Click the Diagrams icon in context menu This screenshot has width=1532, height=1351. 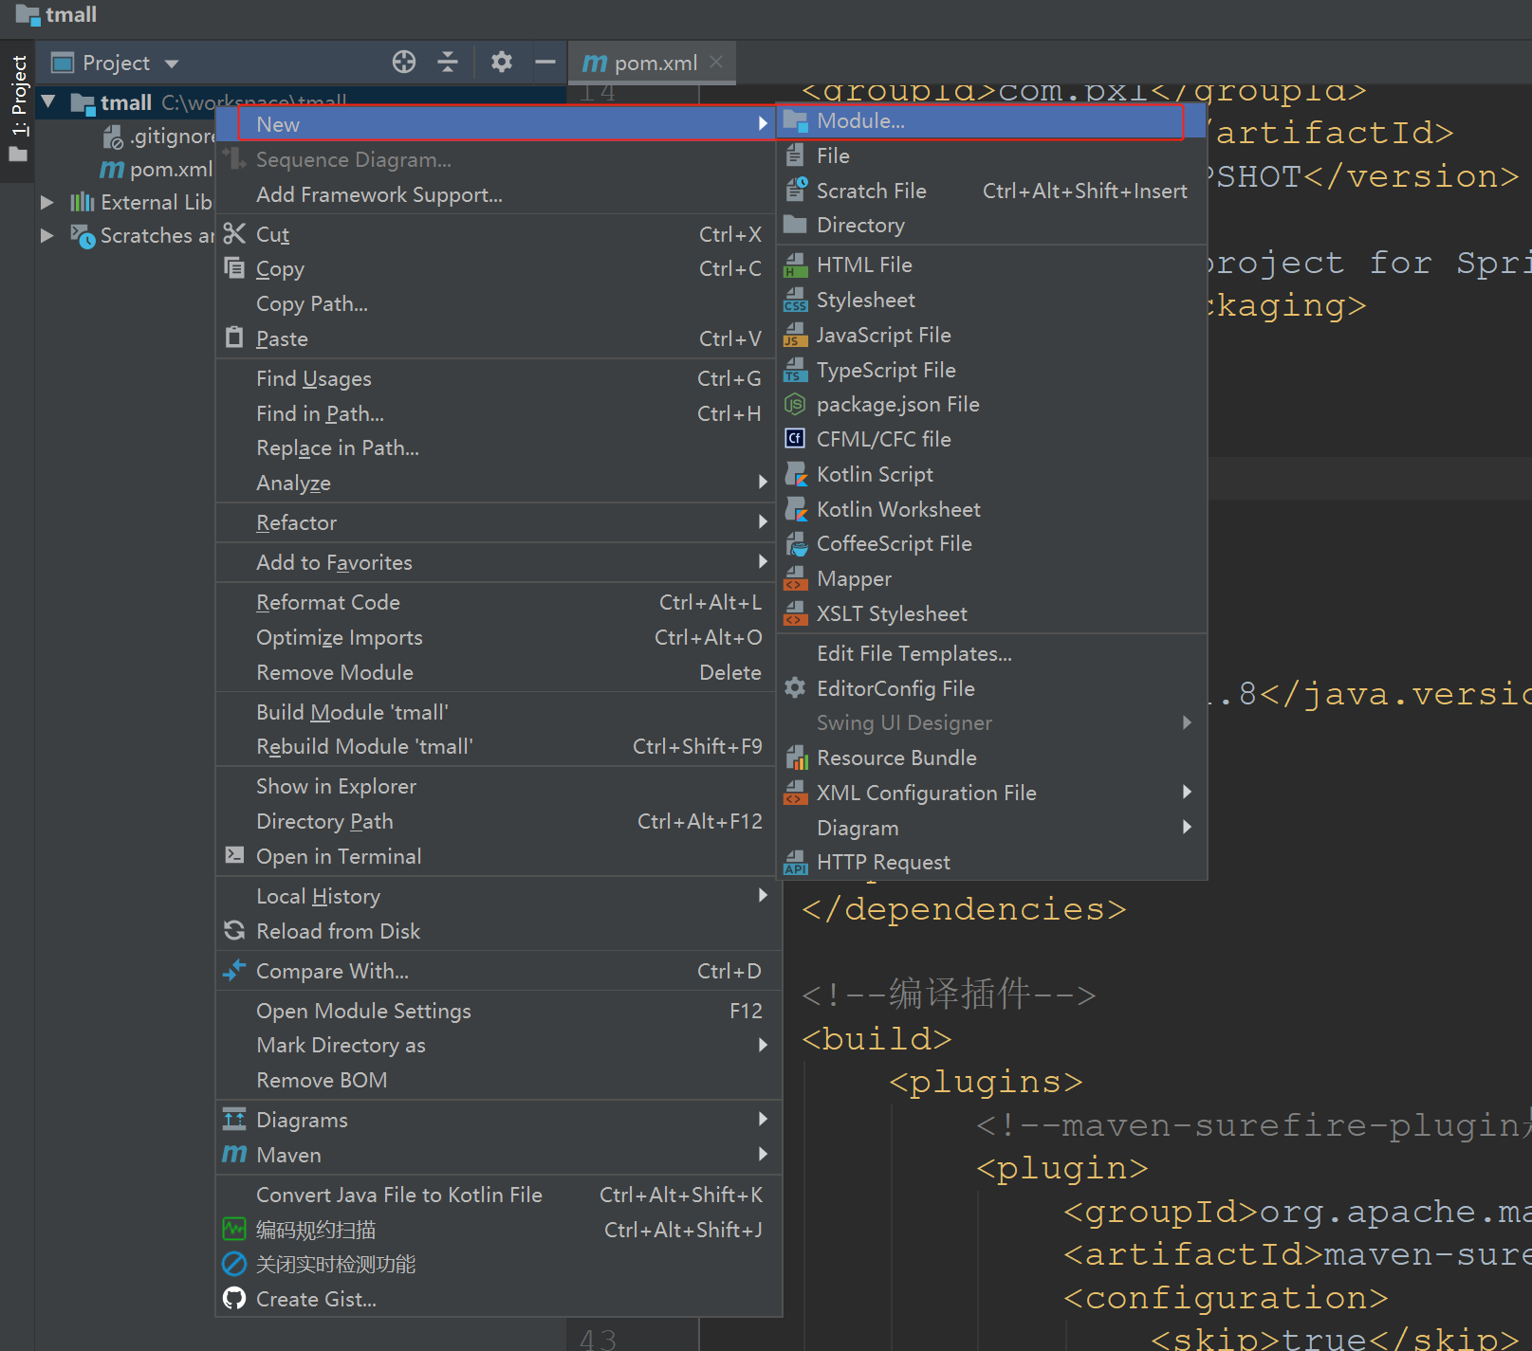(234, 1119)
